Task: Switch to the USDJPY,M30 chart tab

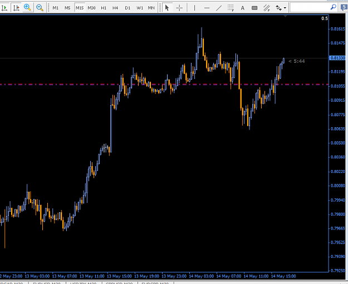Action: pos(84,283)
